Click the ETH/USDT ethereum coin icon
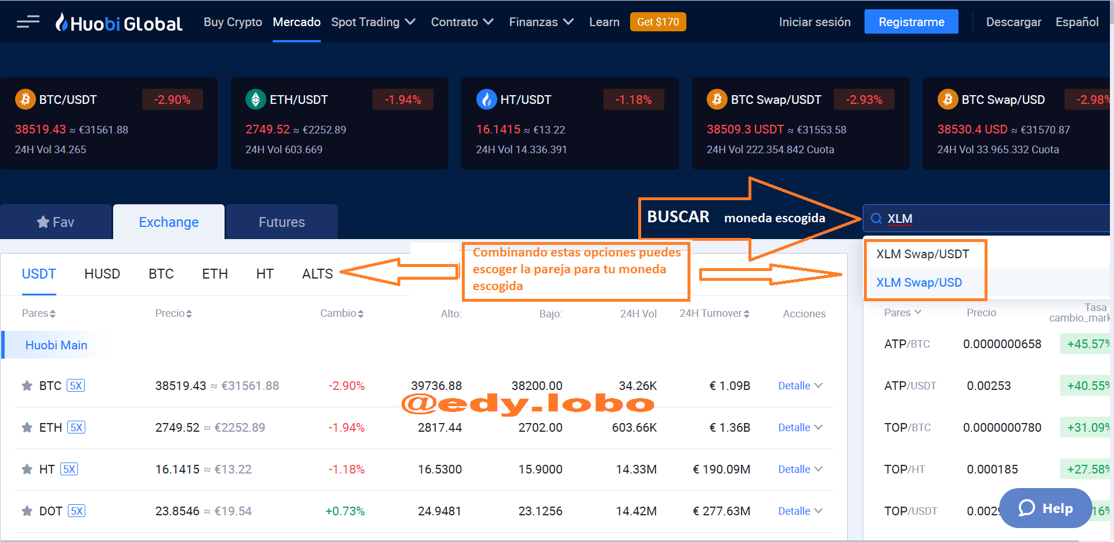 click(x=255, y=99)
